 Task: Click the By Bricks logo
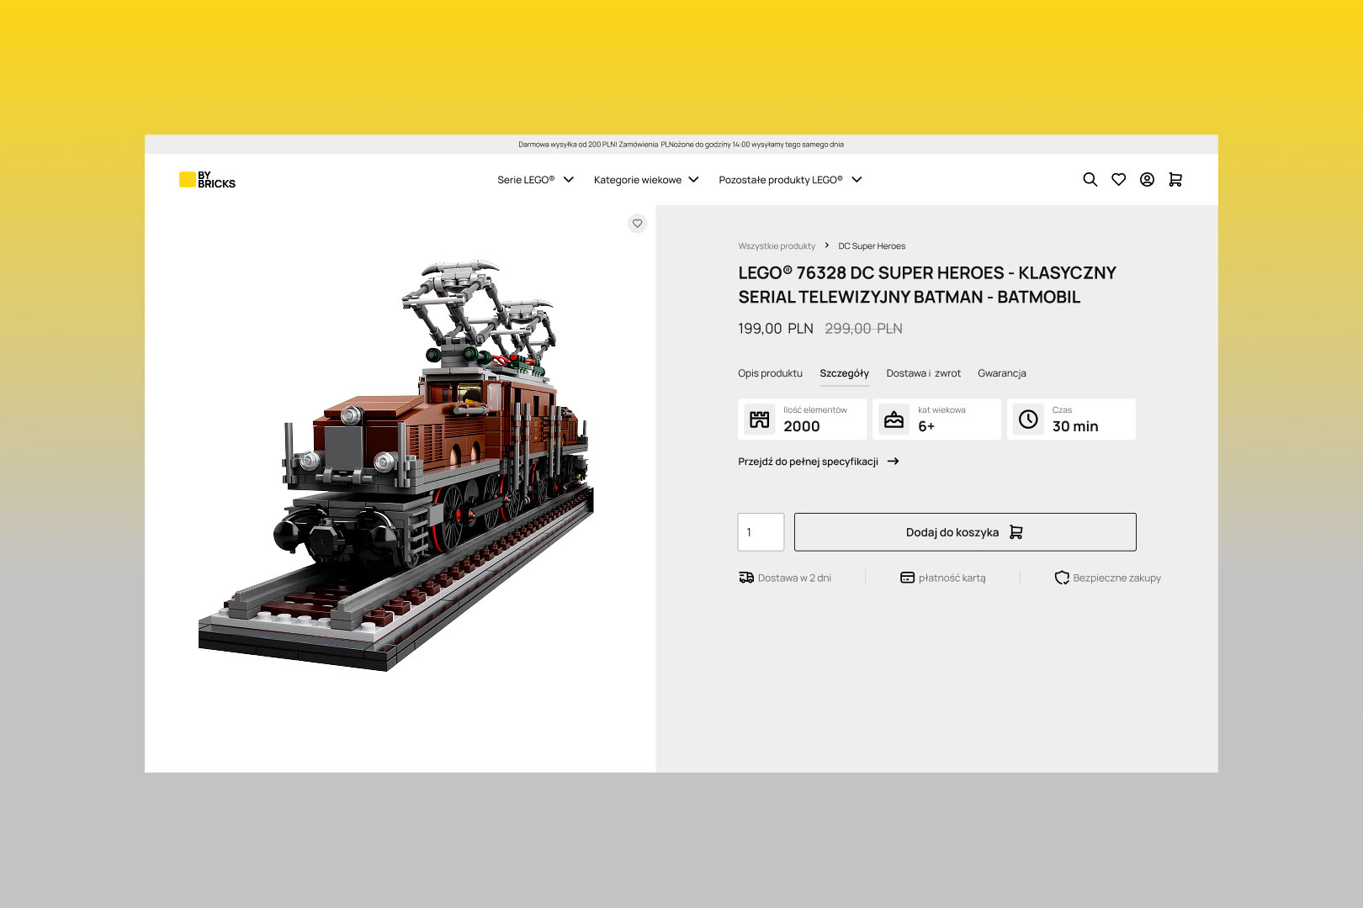(207, 179)
